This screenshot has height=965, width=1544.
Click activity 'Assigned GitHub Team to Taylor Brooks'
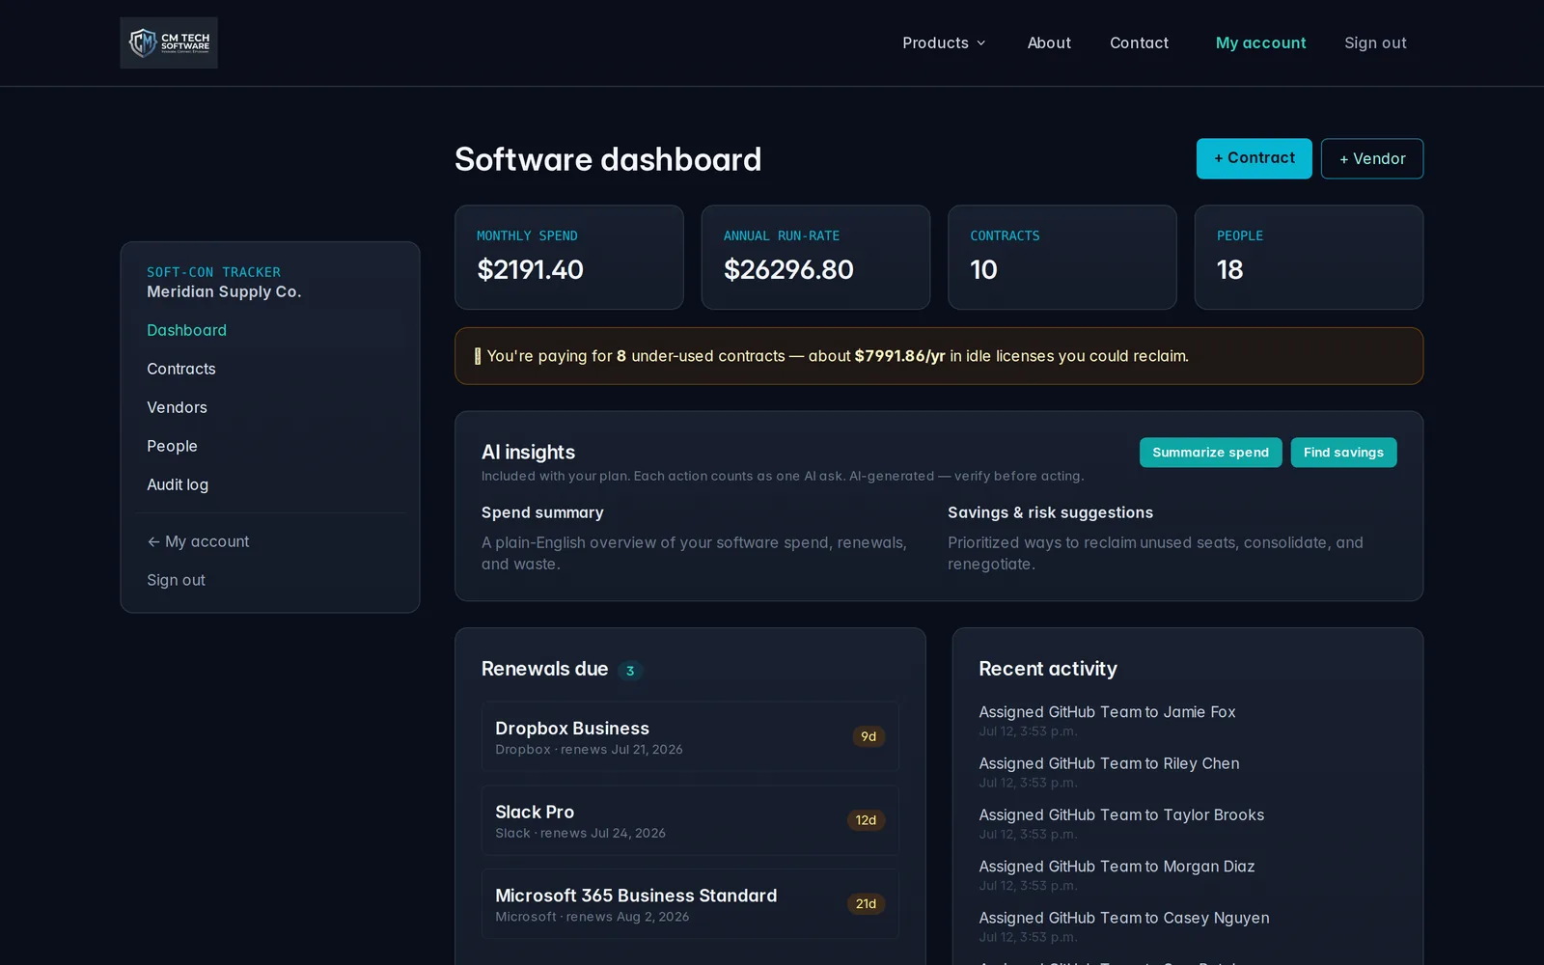(x=1121, y=815)
